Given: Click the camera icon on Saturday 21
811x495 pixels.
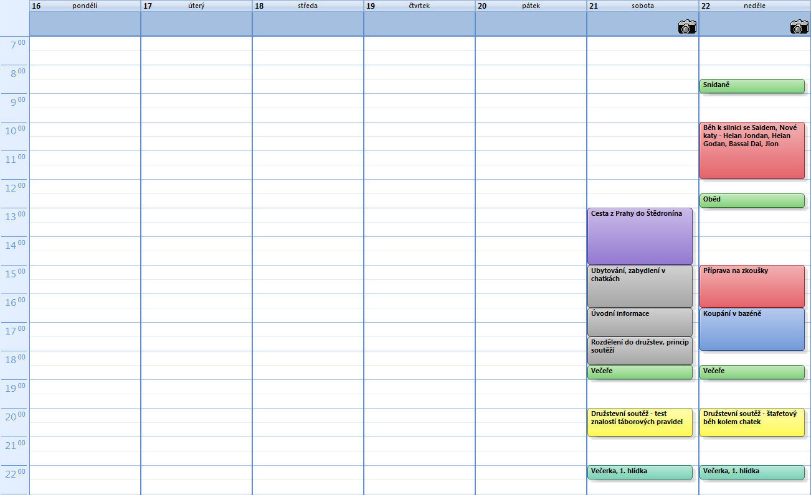Looking at the screenshot, I should tap(687, 27).
